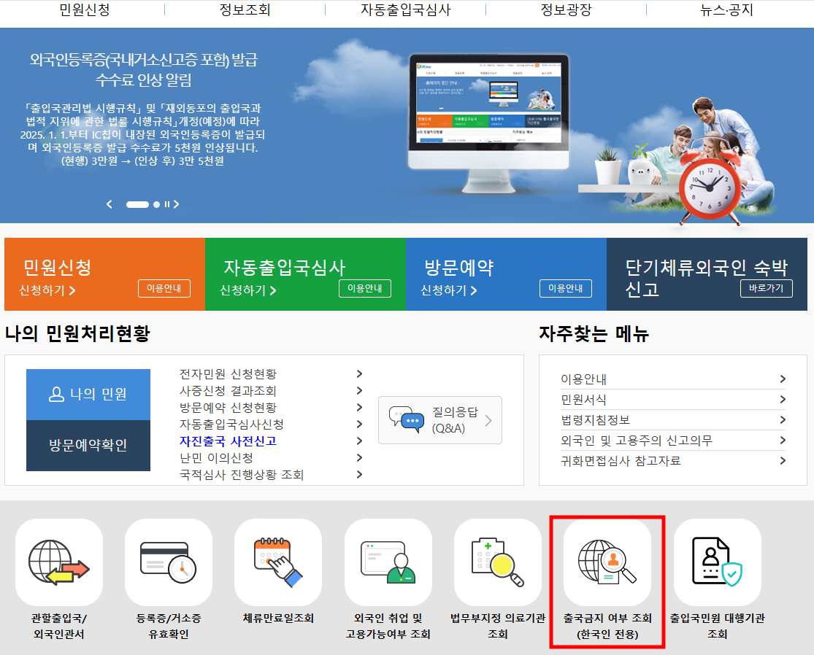Advance banner with the next arrow

tap(176, 205)
